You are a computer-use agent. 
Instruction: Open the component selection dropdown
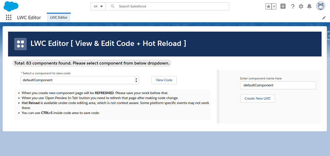80,80
